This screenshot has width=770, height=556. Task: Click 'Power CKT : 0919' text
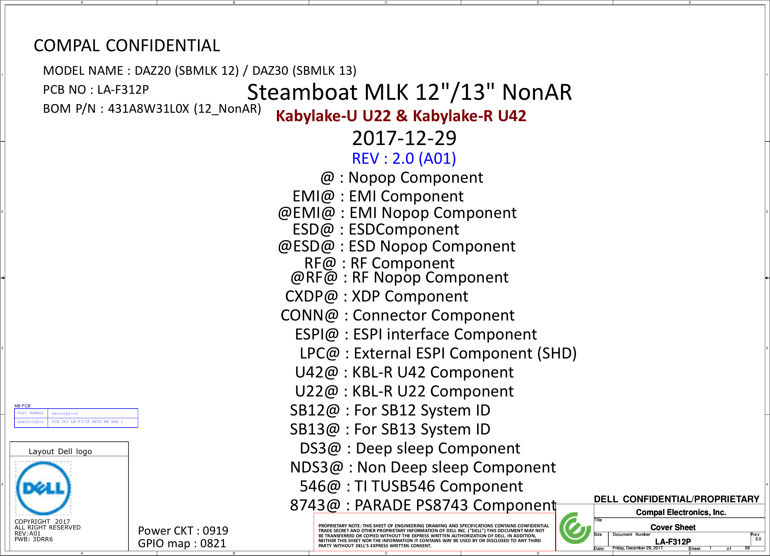click(x=183, y=531)
